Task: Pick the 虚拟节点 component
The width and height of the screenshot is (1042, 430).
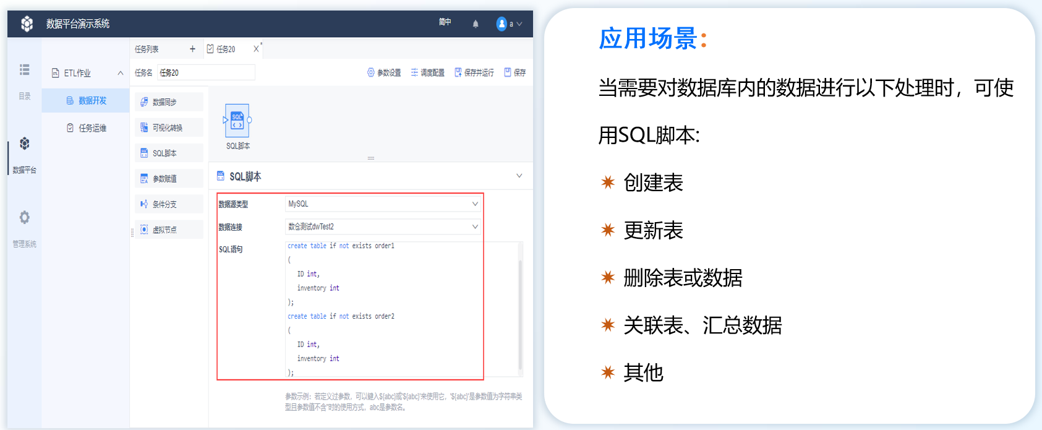Action: (169, 230)
